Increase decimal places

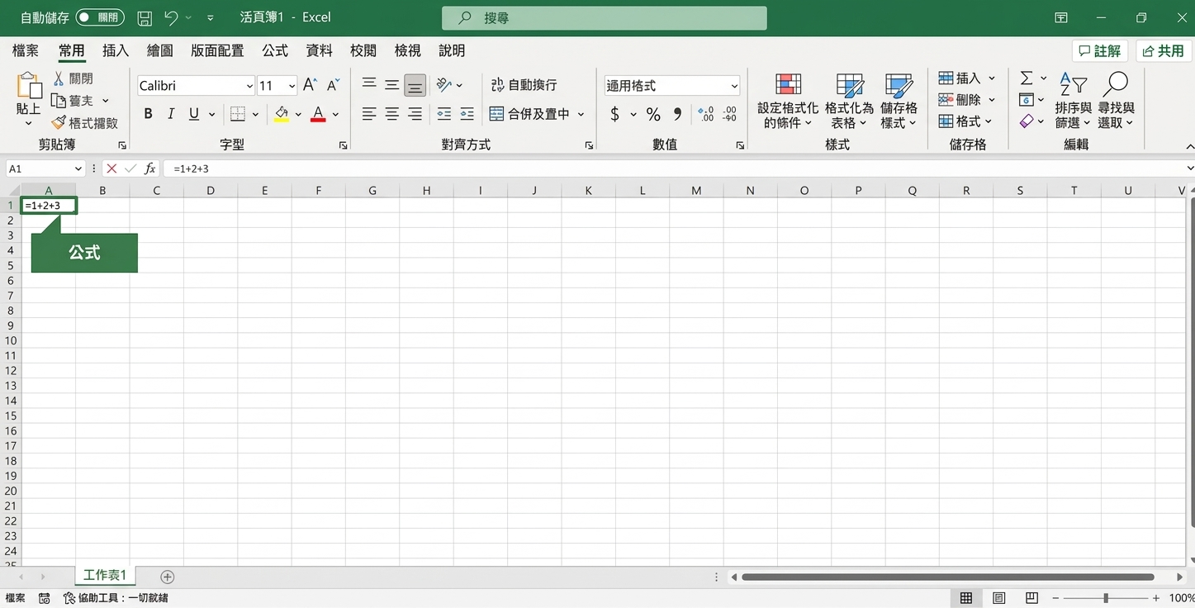[706, 114]
